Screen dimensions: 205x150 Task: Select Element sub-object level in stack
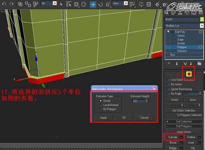(182, 51)
